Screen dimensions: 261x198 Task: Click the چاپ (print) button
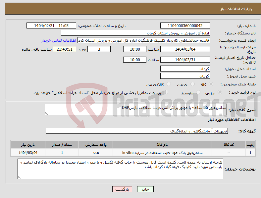click(145, 189)
